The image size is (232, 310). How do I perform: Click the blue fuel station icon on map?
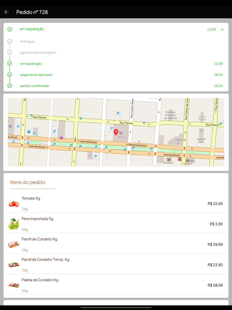coord(29,131)
